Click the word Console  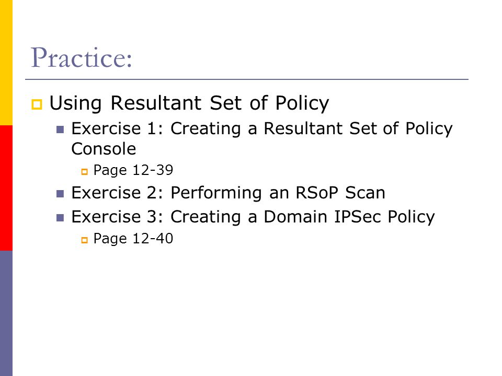(x=104, y=149)
